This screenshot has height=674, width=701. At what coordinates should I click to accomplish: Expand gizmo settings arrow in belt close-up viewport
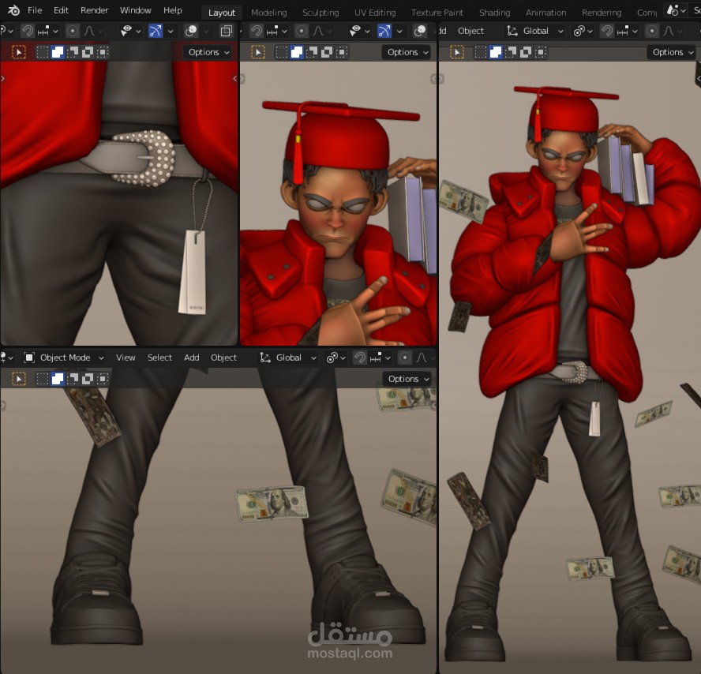171,31
